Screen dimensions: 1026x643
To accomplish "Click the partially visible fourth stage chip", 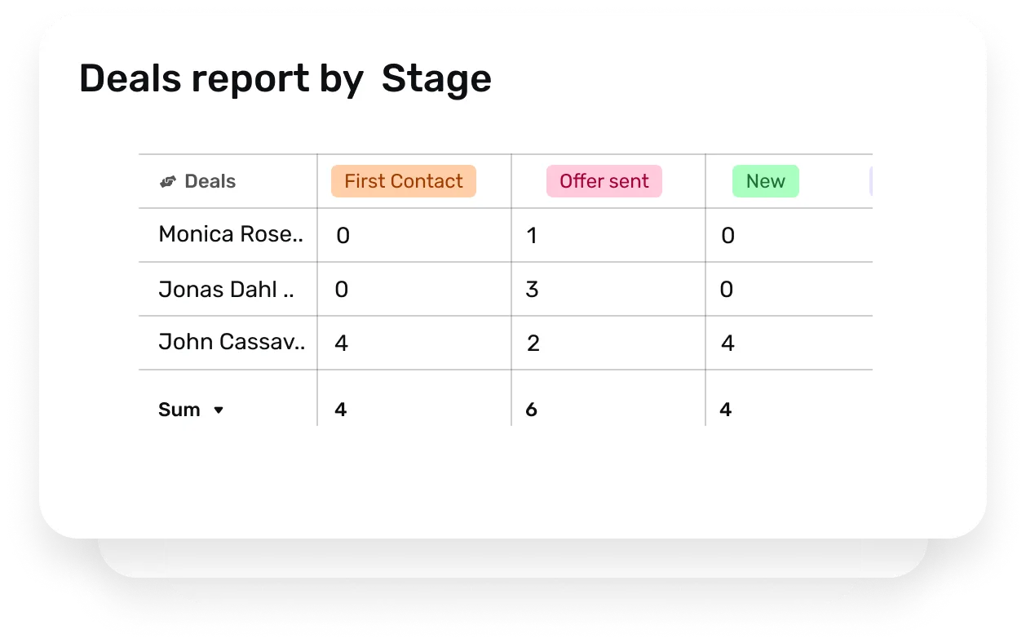I will (x=872, y=181).
